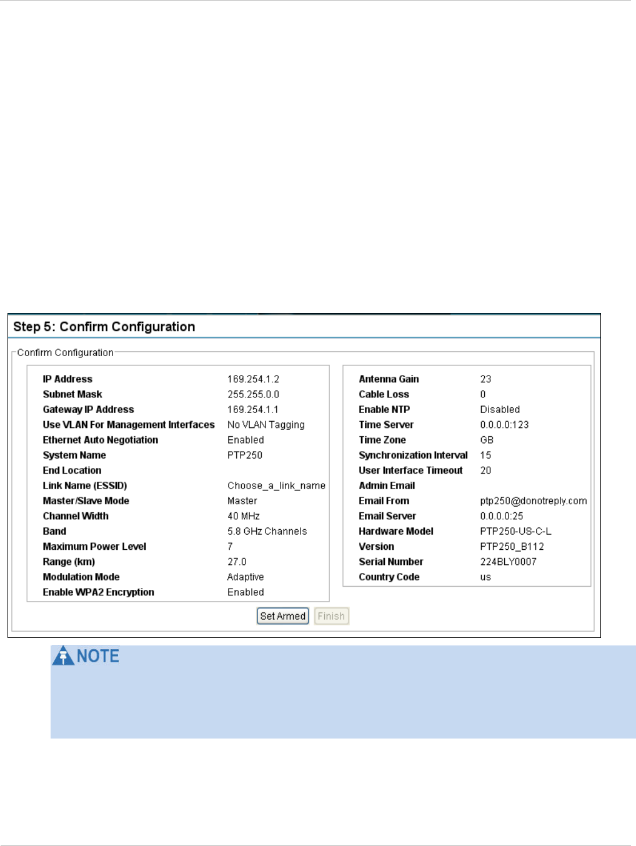
Task: Click the No VLAN Tagging value
Action: click(266, 425)
